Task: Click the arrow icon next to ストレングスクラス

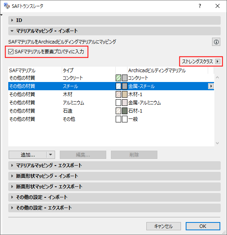Action: tap(218, 62)
